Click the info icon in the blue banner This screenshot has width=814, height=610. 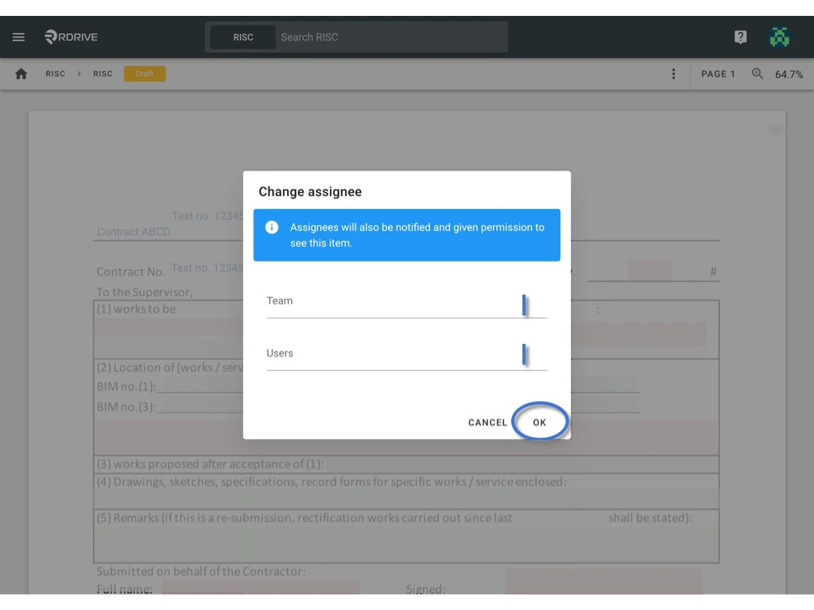point(271,227)
